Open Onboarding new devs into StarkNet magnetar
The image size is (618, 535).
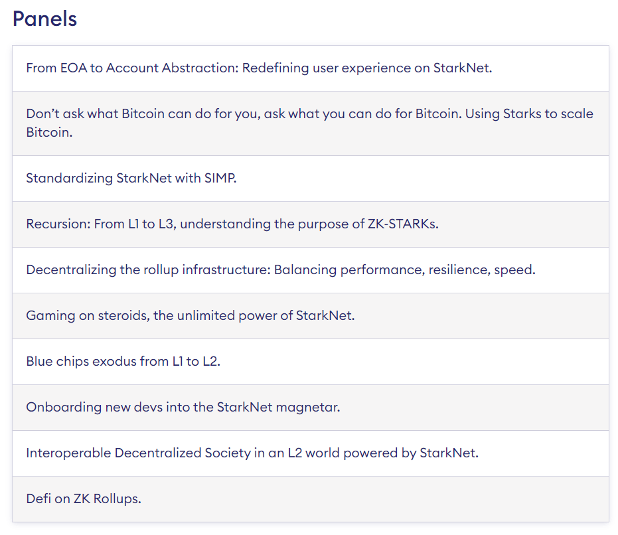(311, 408)
